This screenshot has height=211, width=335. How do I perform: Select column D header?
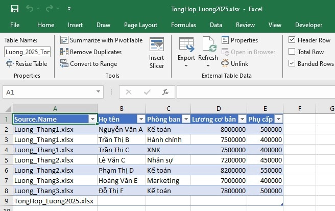[x=219, y=109]
